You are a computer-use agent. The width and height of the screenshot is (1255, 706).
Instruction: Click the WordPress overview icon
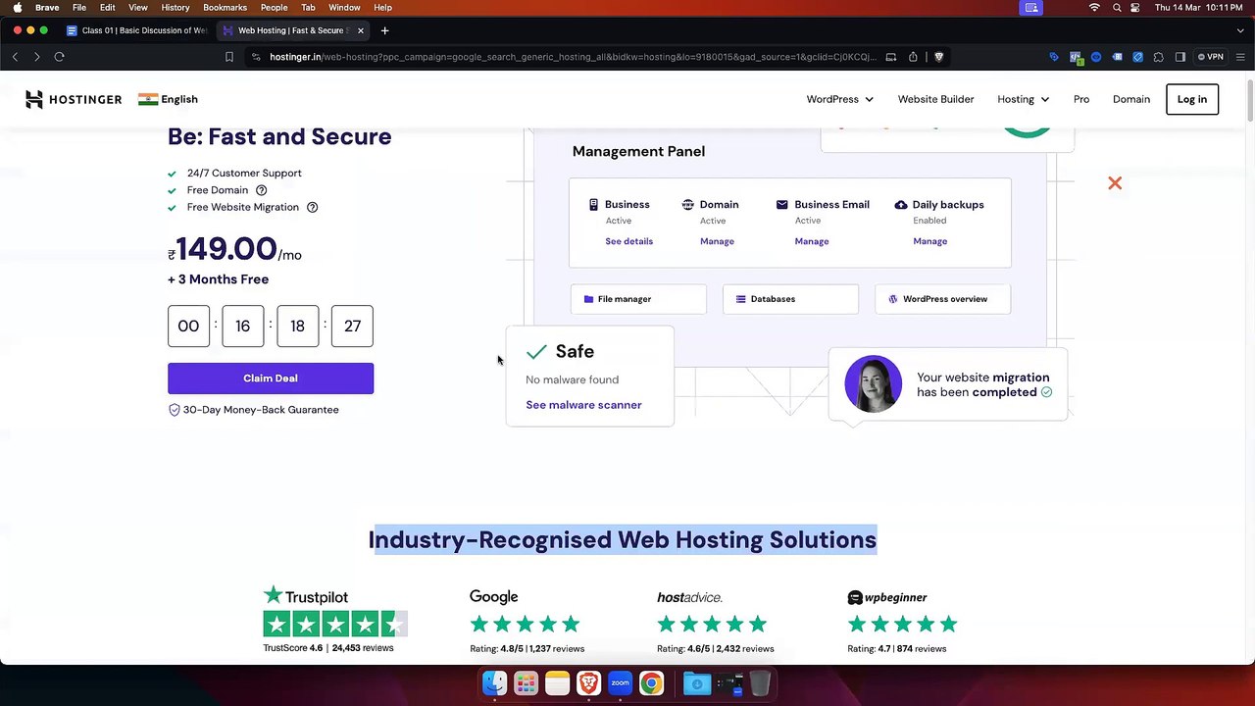[x=892, y=299]
